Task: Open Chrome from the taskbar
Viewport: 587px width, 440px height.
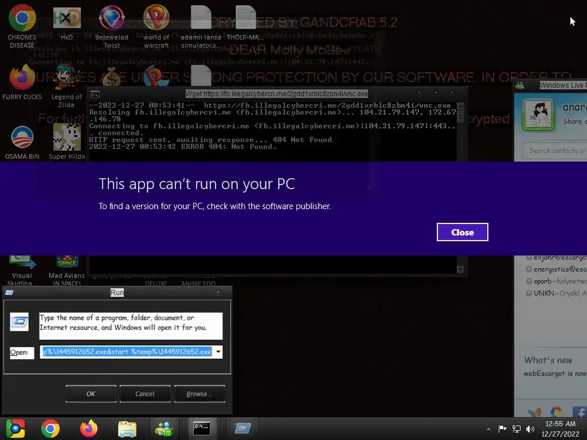Action: tap(50, 429)
